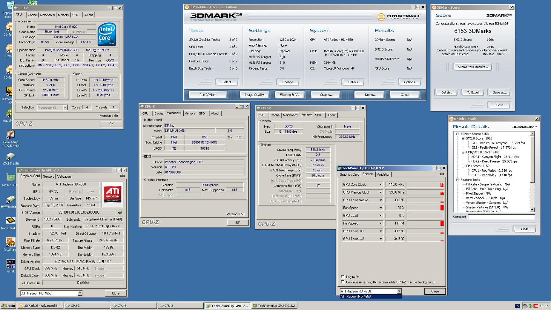This screenshot has width=551, height=310.
Task: Select GT1 - Return To Proxycon result row
Action: click(498, 143)
